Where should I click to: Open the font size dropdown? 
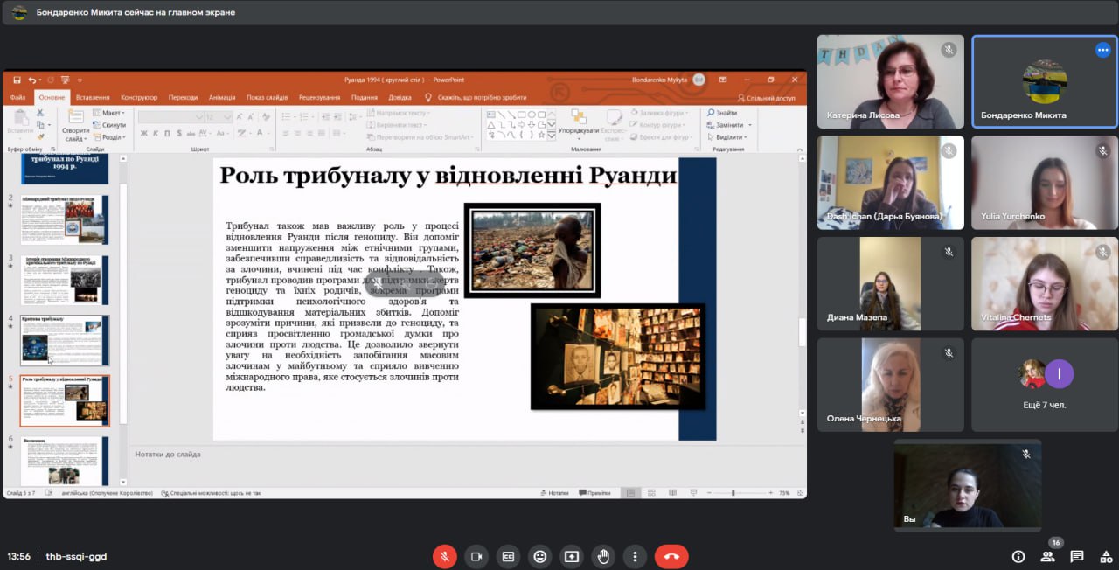tap(219, 117)
